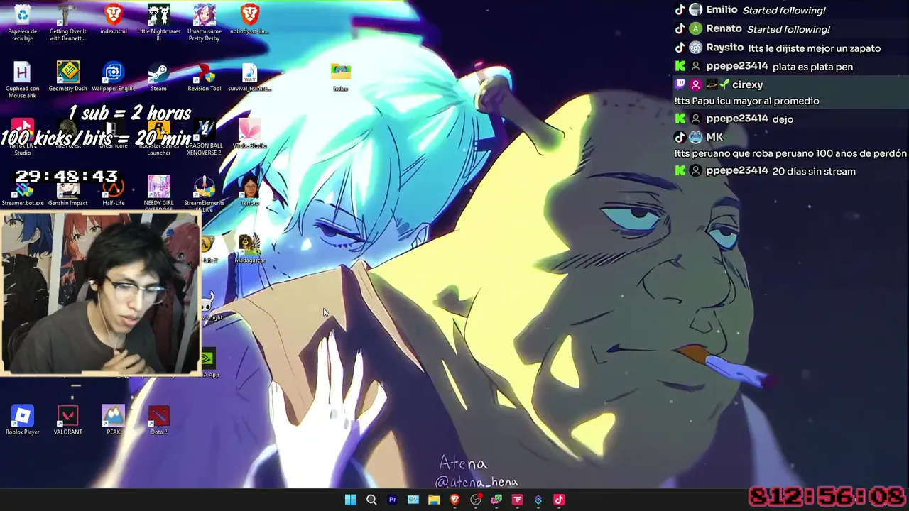This screenshot has width=909, height=511.
Task: Open the Rockstar Games Launcher shortcut
Action: pos(159,138)
